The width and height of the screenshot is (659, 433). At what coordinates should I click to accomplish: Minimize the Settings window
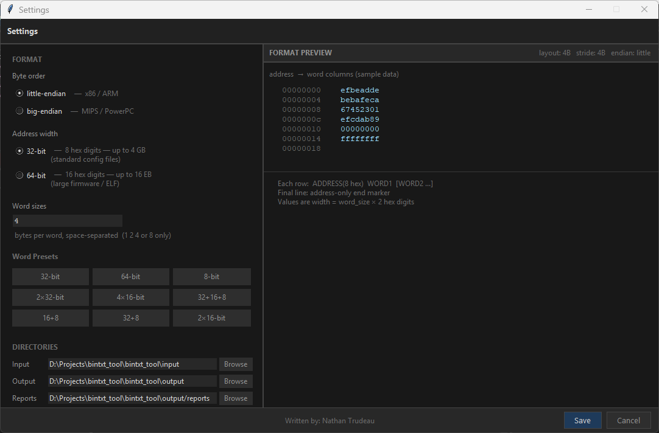click(x=589, y=9)
